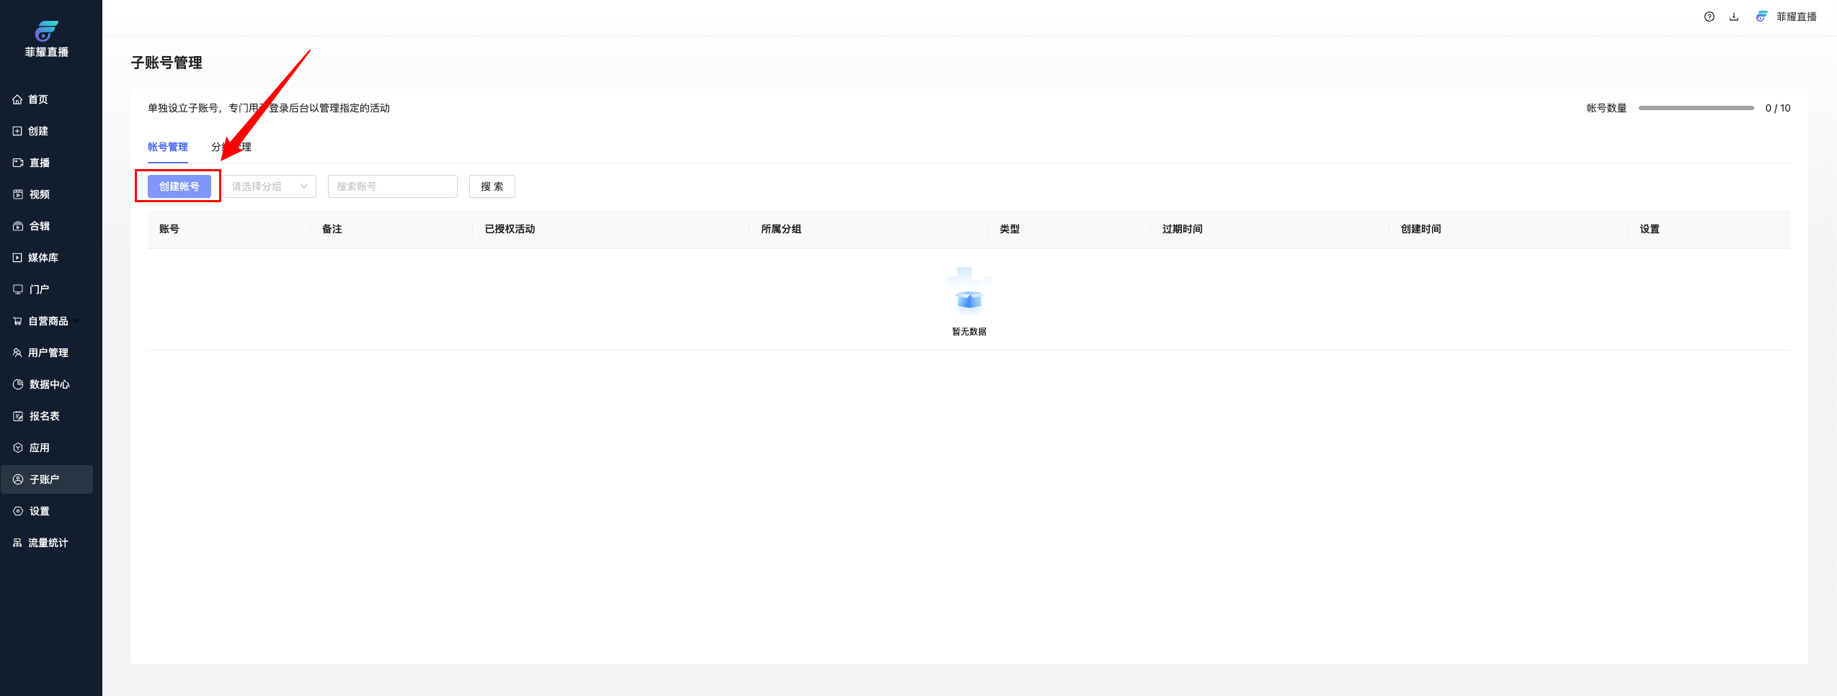Click the 创建帐号 button

(179, 186)
